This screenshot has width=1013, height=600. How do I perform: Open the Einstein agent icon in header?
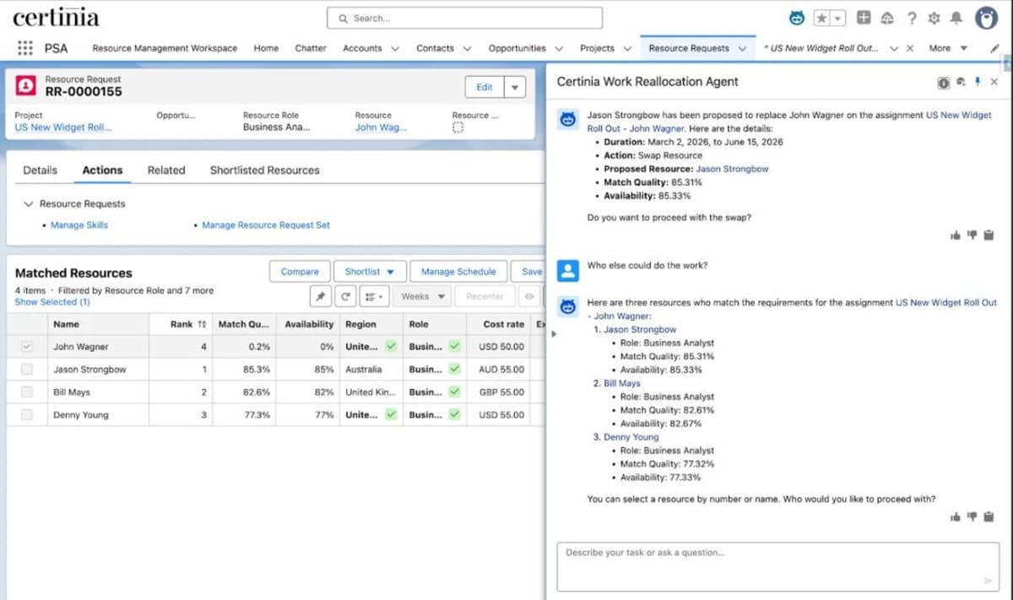794,17
